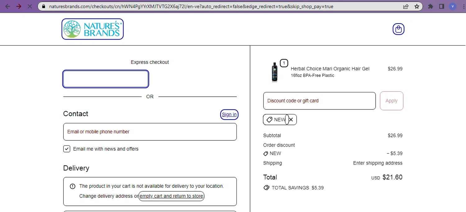
Task: Go back using the browser back arrow
Action: point(8,6)
